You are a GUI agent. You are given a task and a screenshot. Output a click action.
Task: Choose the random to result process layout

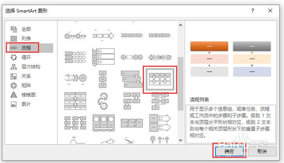75,79
